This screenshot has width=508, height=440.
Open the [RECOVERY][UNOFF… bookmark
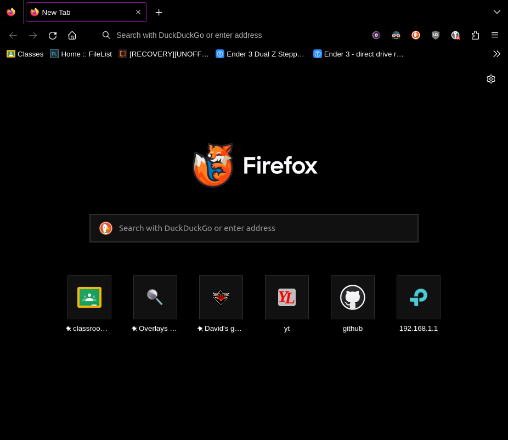point(164,54)
